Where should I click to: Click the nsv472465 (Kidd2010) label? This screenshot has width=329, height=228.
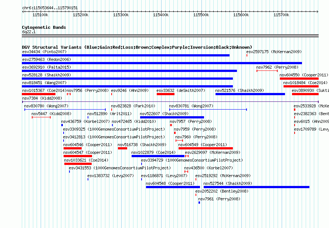click(x=134, y=121)
